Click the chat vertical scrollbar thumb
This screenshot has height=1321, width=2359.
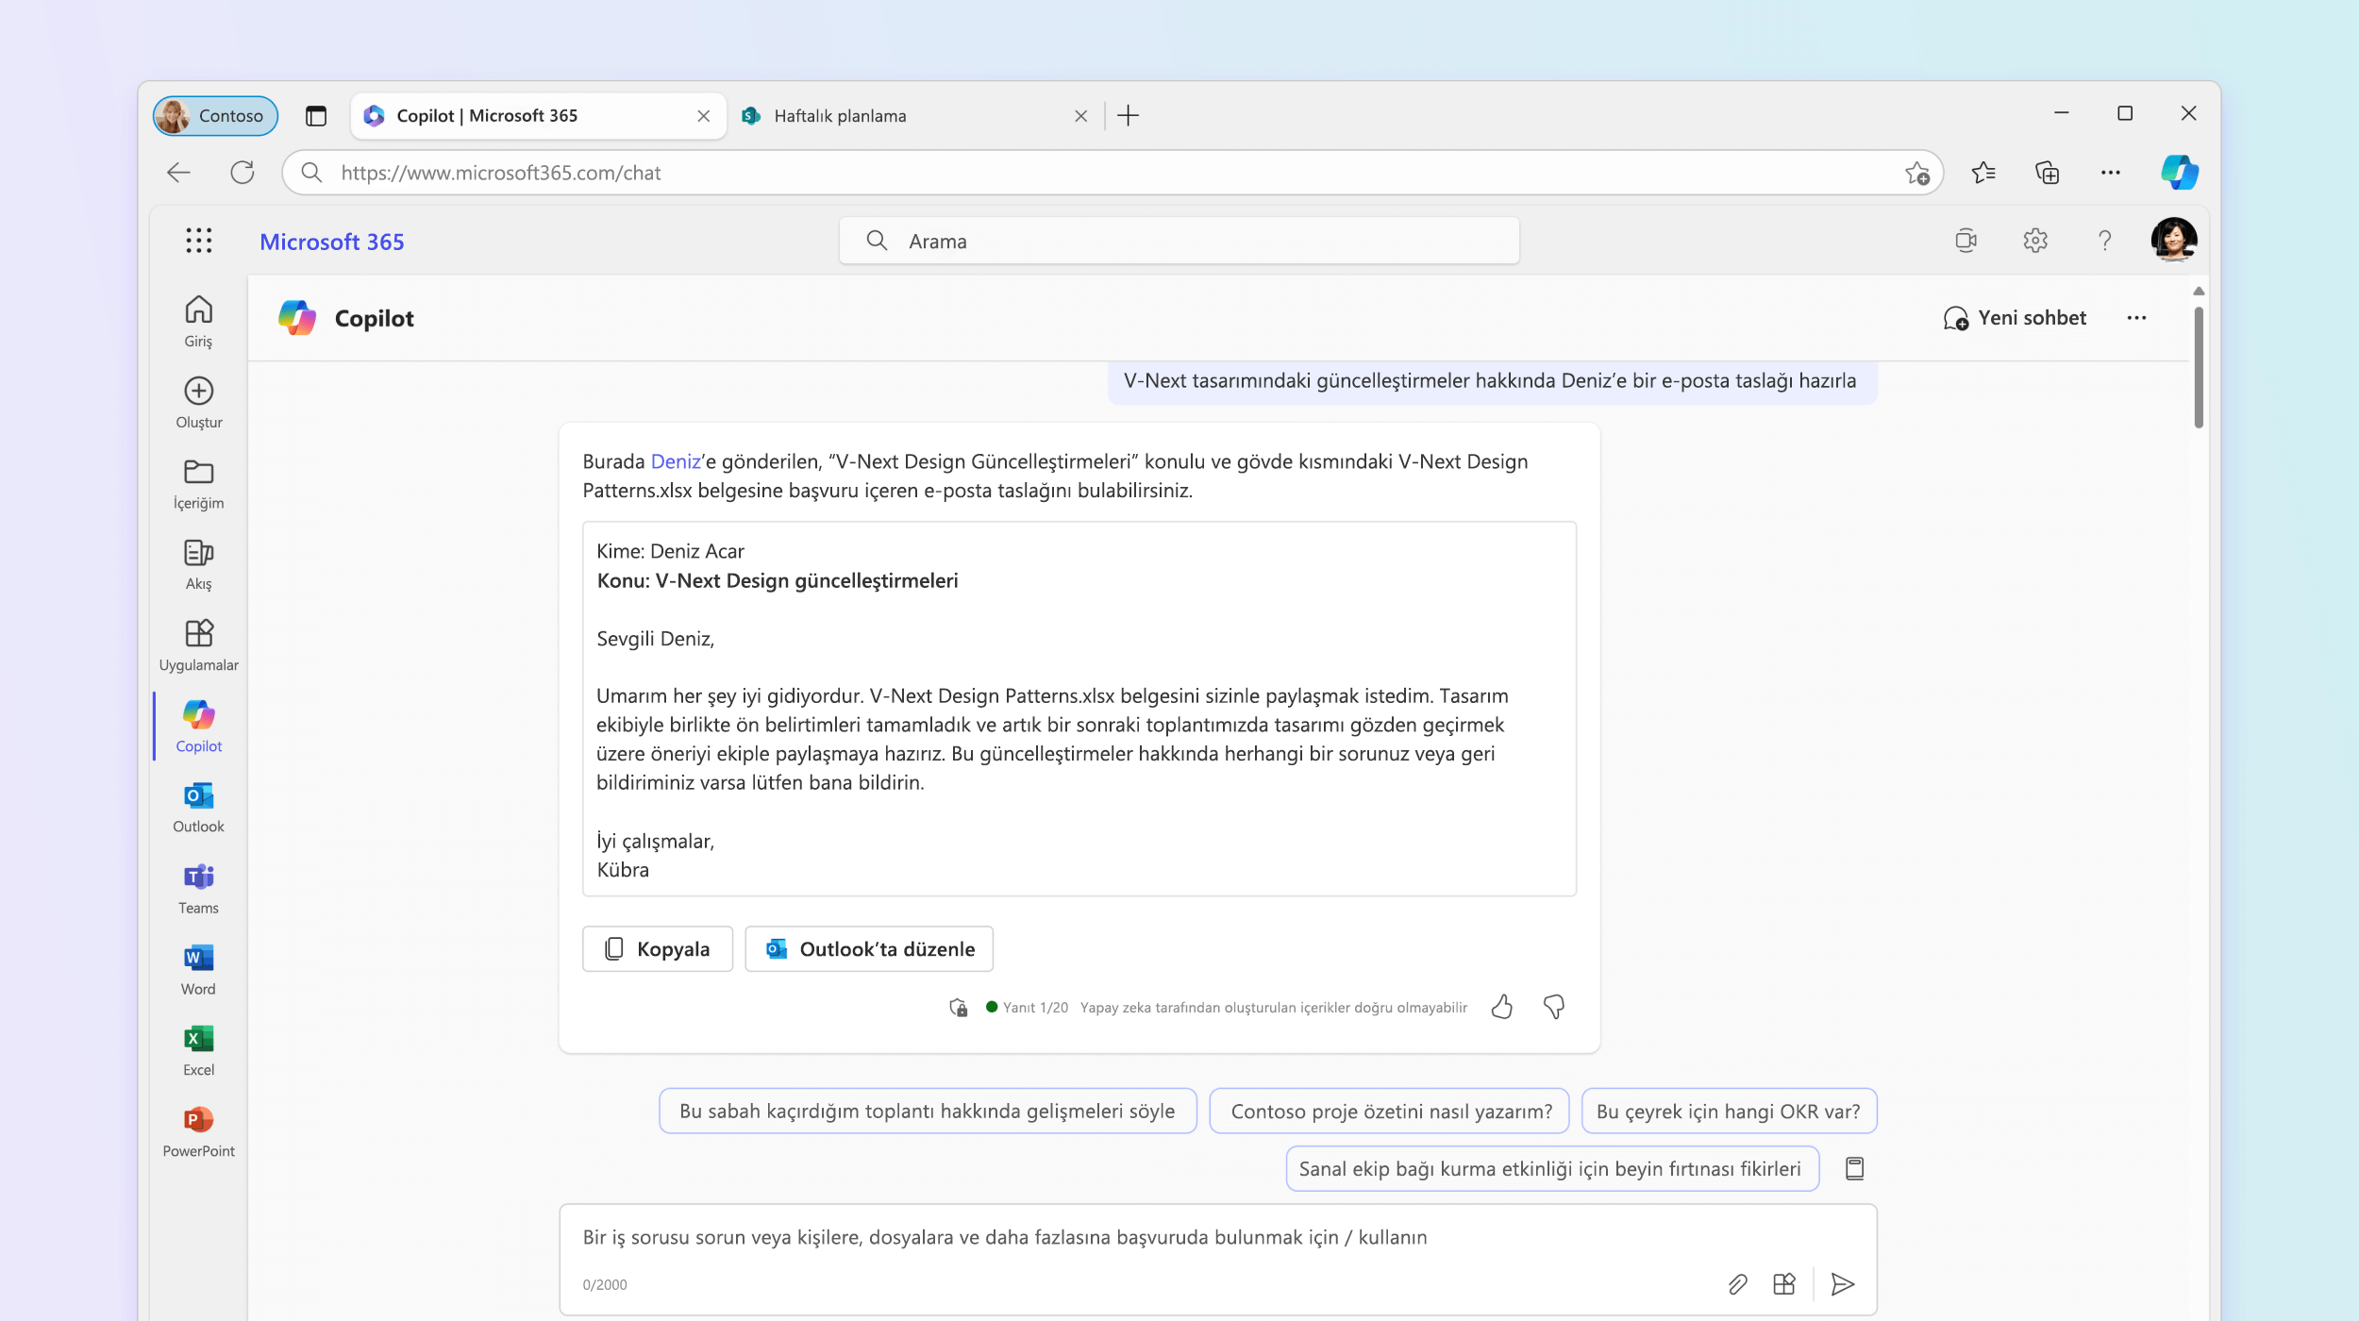[x=2199, y=367]
